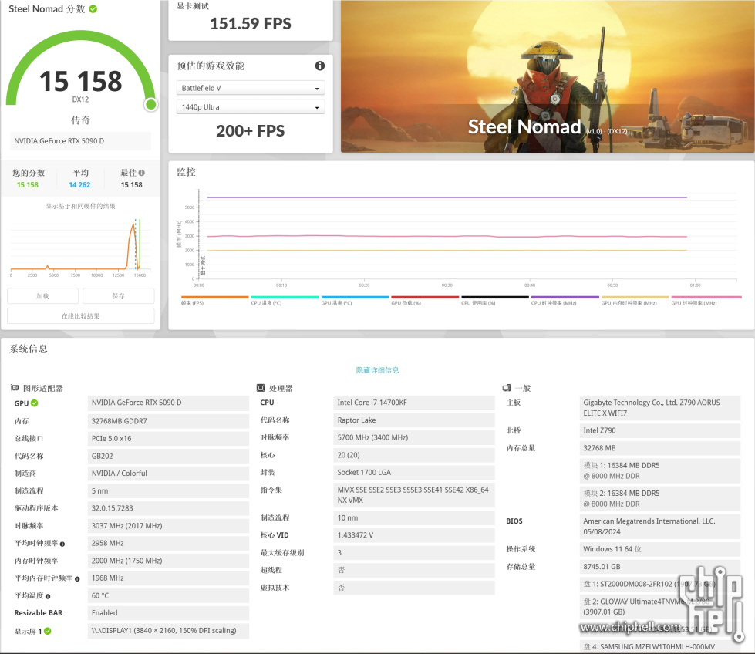Click the graphics adapter section icon
Screen dimensions: 755x654
point(15,388)
